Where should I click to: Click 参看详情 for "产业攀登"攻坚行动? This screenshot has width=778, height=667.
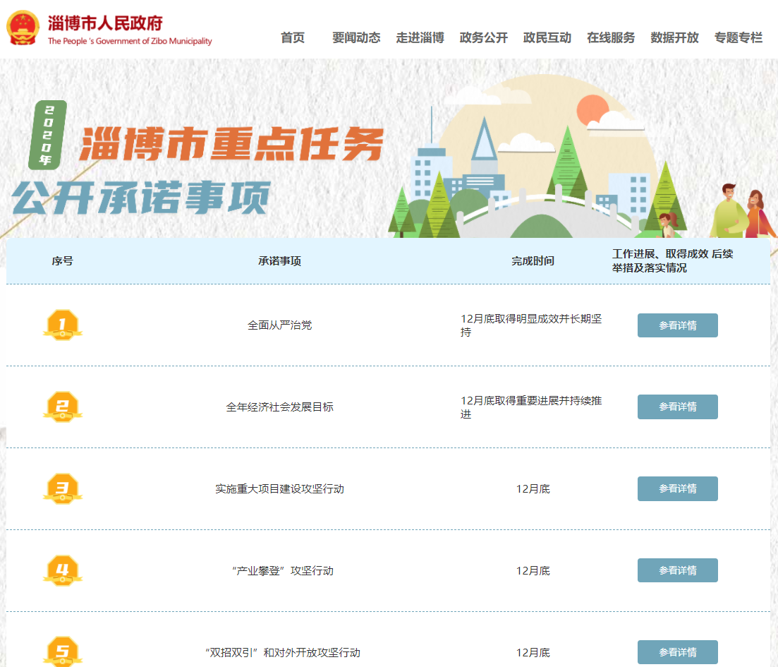tap(677, 570)
